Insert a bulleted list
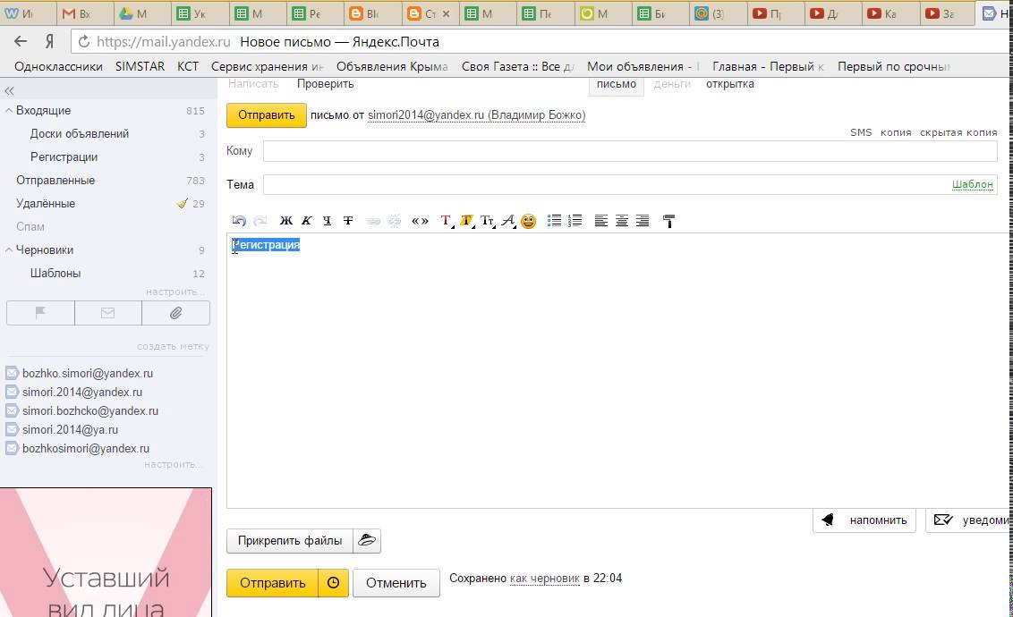This screenshot has width=1013, height=617. tap(554, 221)
